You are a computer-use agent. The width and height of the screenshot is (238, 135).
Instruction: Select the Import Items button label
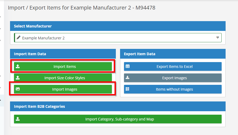(65, 67)
